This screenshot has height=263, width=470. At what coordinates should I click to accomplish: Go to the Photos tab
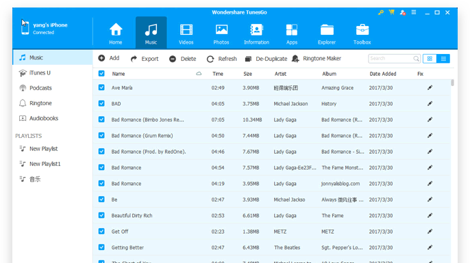click(221, 33)
